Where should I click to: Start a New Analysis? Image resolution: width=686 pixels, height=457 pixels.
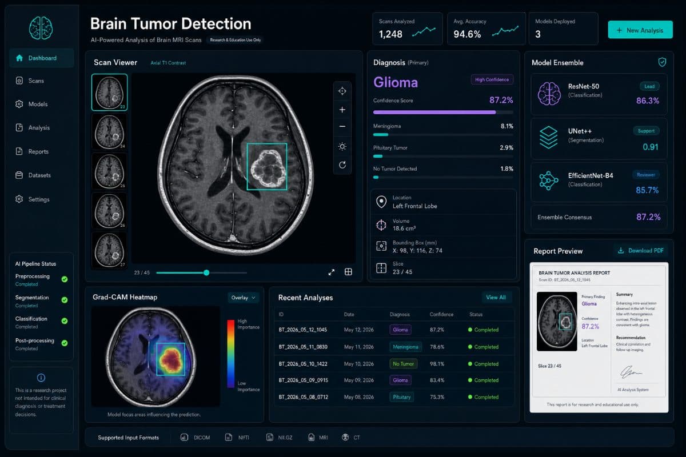pyautogui.click(x=640, y=30)
